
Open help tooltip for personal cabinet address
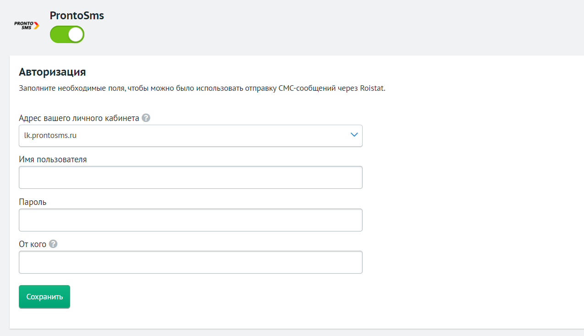[146, 118]
